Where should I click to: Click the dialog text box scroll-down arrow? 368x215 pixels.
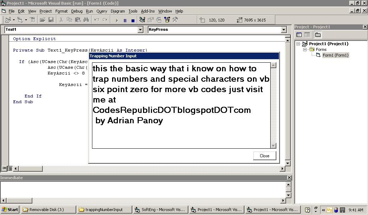[x=273, y=145]
